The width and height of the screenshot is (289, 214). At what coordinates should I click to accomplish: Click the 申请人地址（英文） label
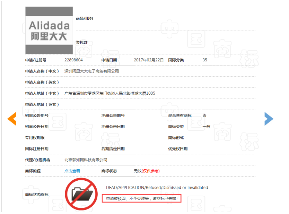(42, 104)
